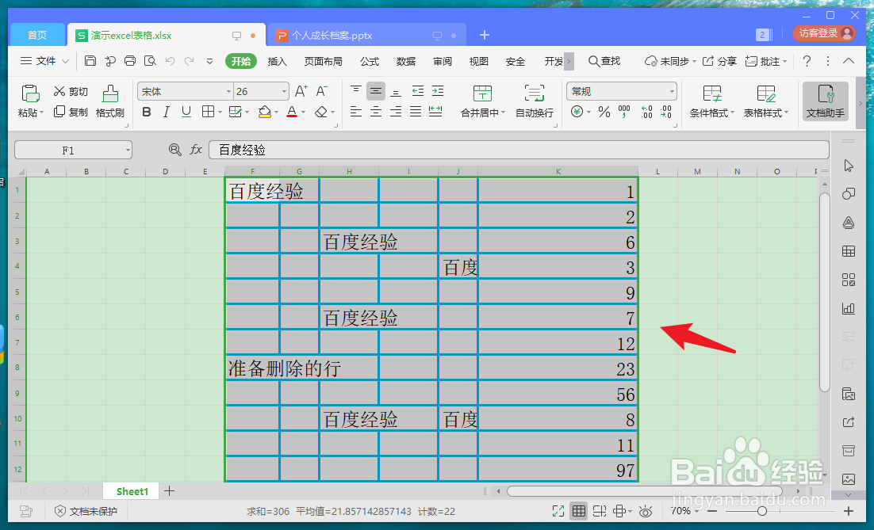This screenshot has width=874, height=530.
Task: Switch to the 公式 Formulas tab
Action: pos(370,61)
